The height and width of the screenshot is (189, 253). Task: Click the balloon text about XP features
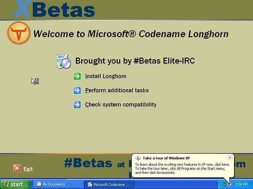182,169
